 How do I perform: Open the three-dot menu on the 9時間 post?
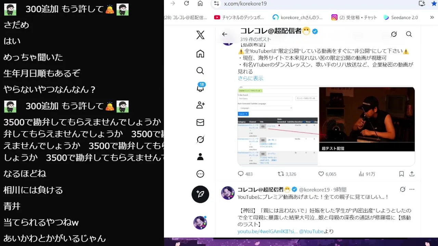(412, 189)
